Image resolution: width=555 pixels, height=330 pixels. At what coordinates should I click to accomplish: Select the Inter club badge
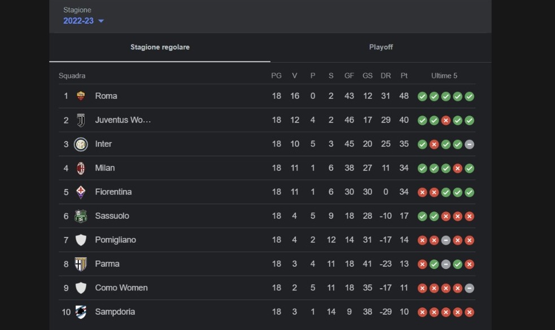[x=81, y=144]
